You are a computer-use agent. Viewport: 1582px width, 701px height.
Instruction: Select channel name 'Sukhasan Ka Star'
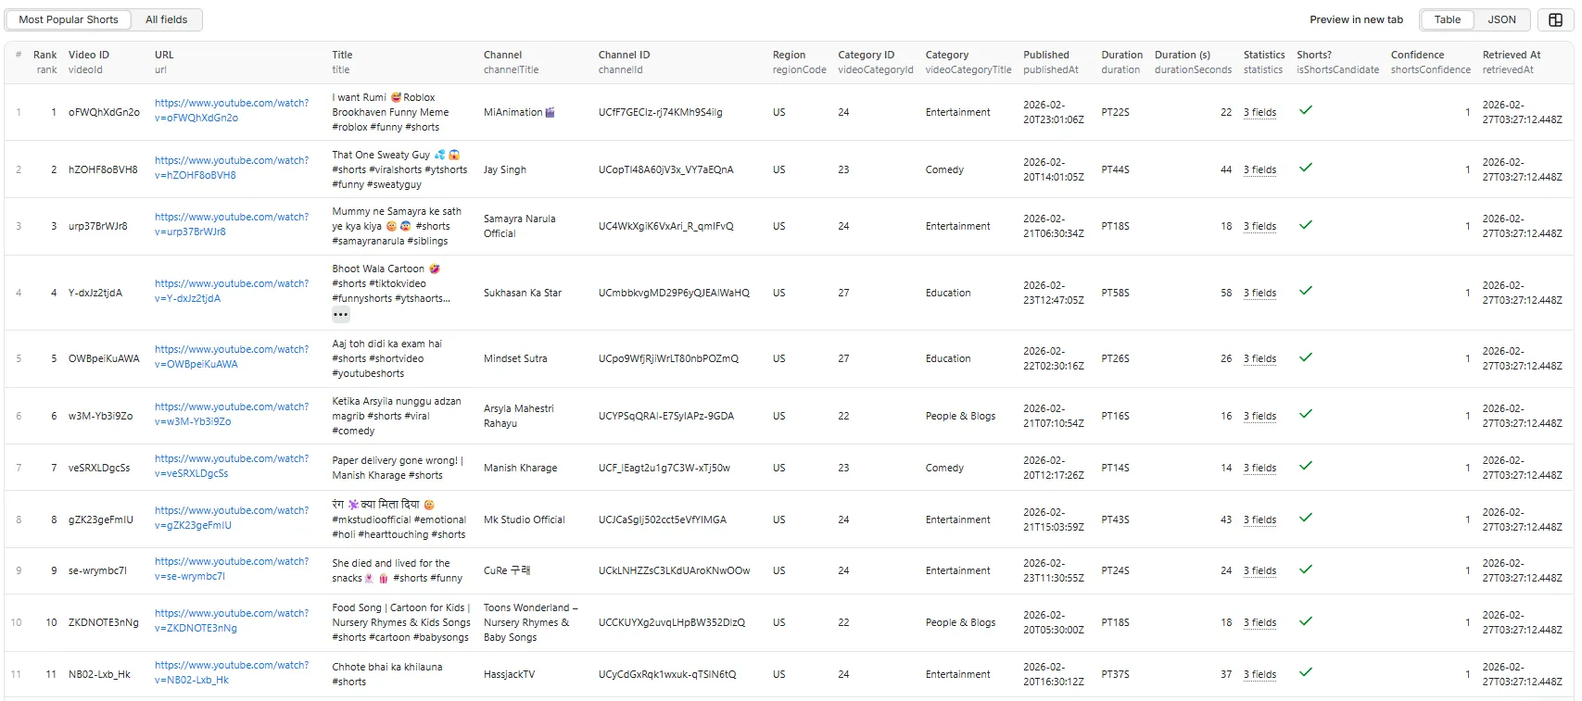523,293
